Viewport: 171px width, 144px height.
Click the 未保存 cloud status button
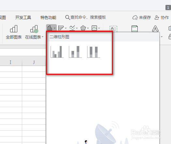pyautogui.click(x=142, y=17)
